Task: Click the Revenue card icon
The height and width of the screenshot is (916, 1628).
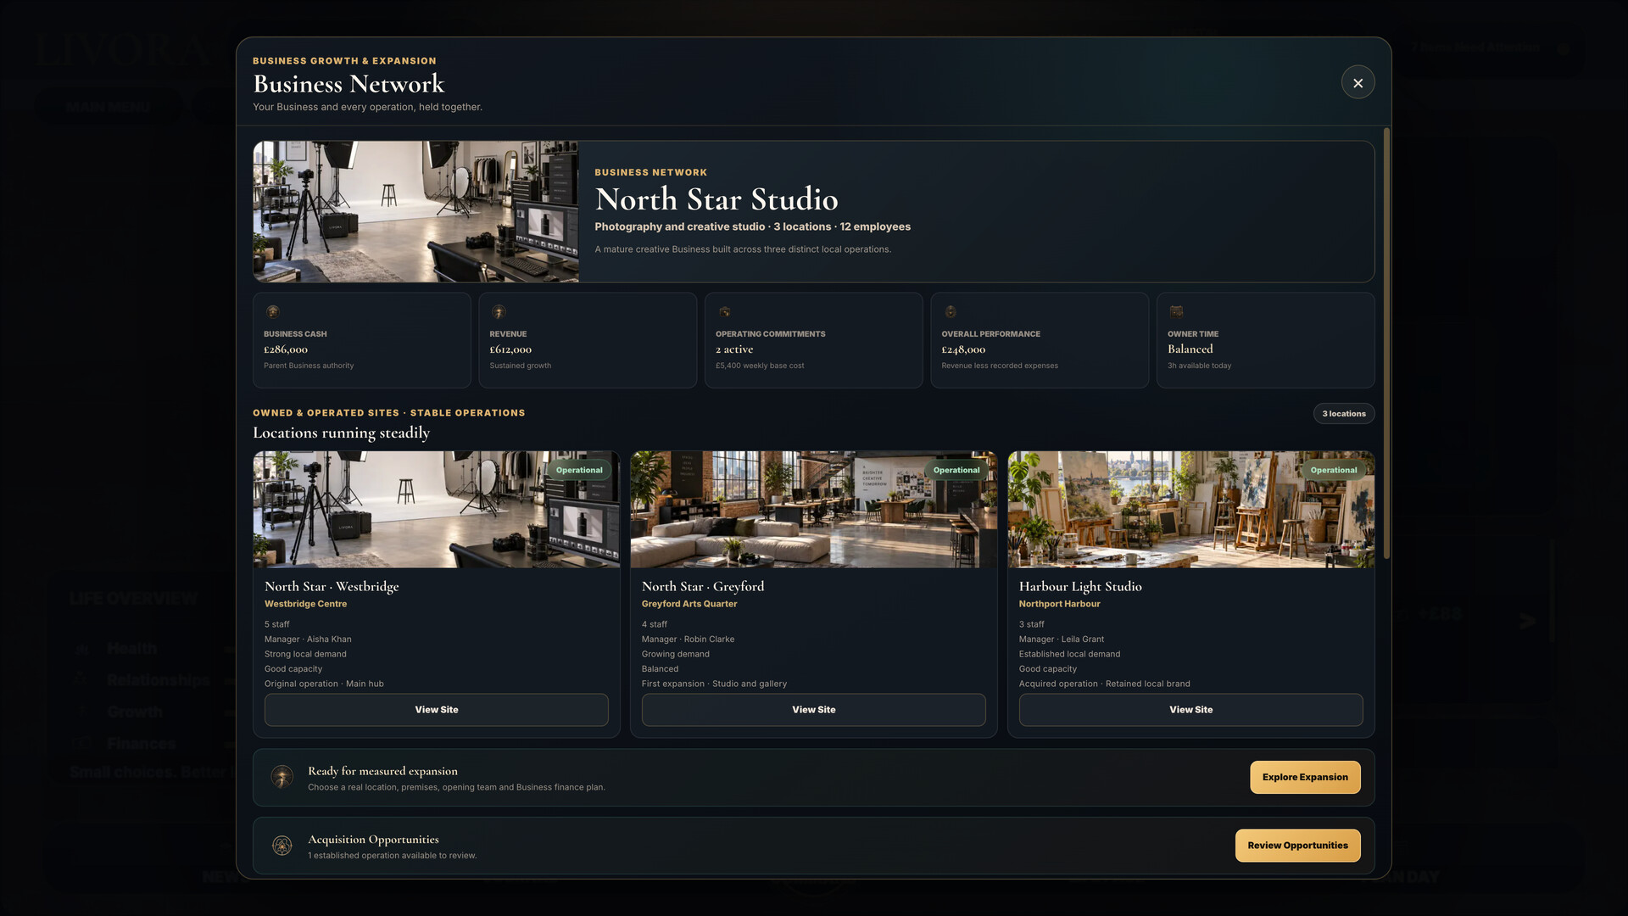Action: pyautogui.click(x=499, y=312)
